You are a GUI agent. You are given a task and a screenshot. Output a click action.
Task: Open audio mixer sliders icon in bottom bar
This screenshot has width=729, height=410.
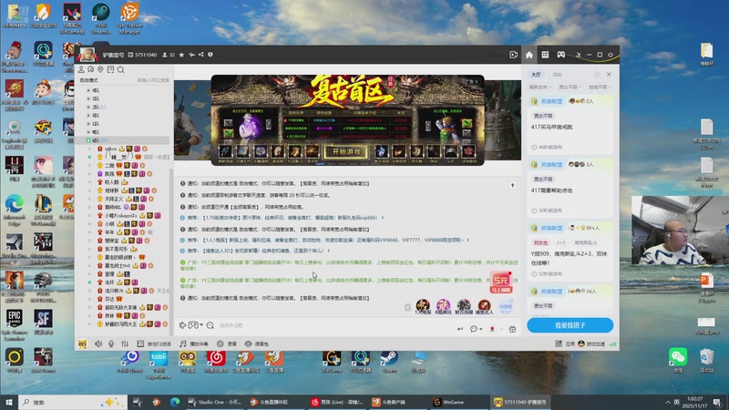point(125,344)
